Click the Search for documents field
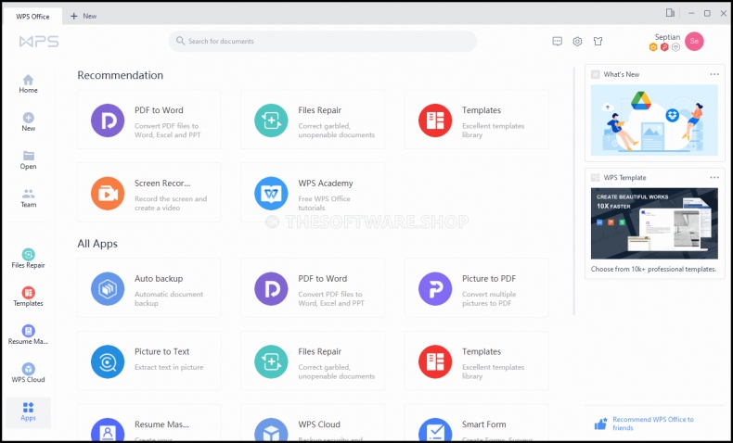733x443 pixels. (x=322, y=42)
